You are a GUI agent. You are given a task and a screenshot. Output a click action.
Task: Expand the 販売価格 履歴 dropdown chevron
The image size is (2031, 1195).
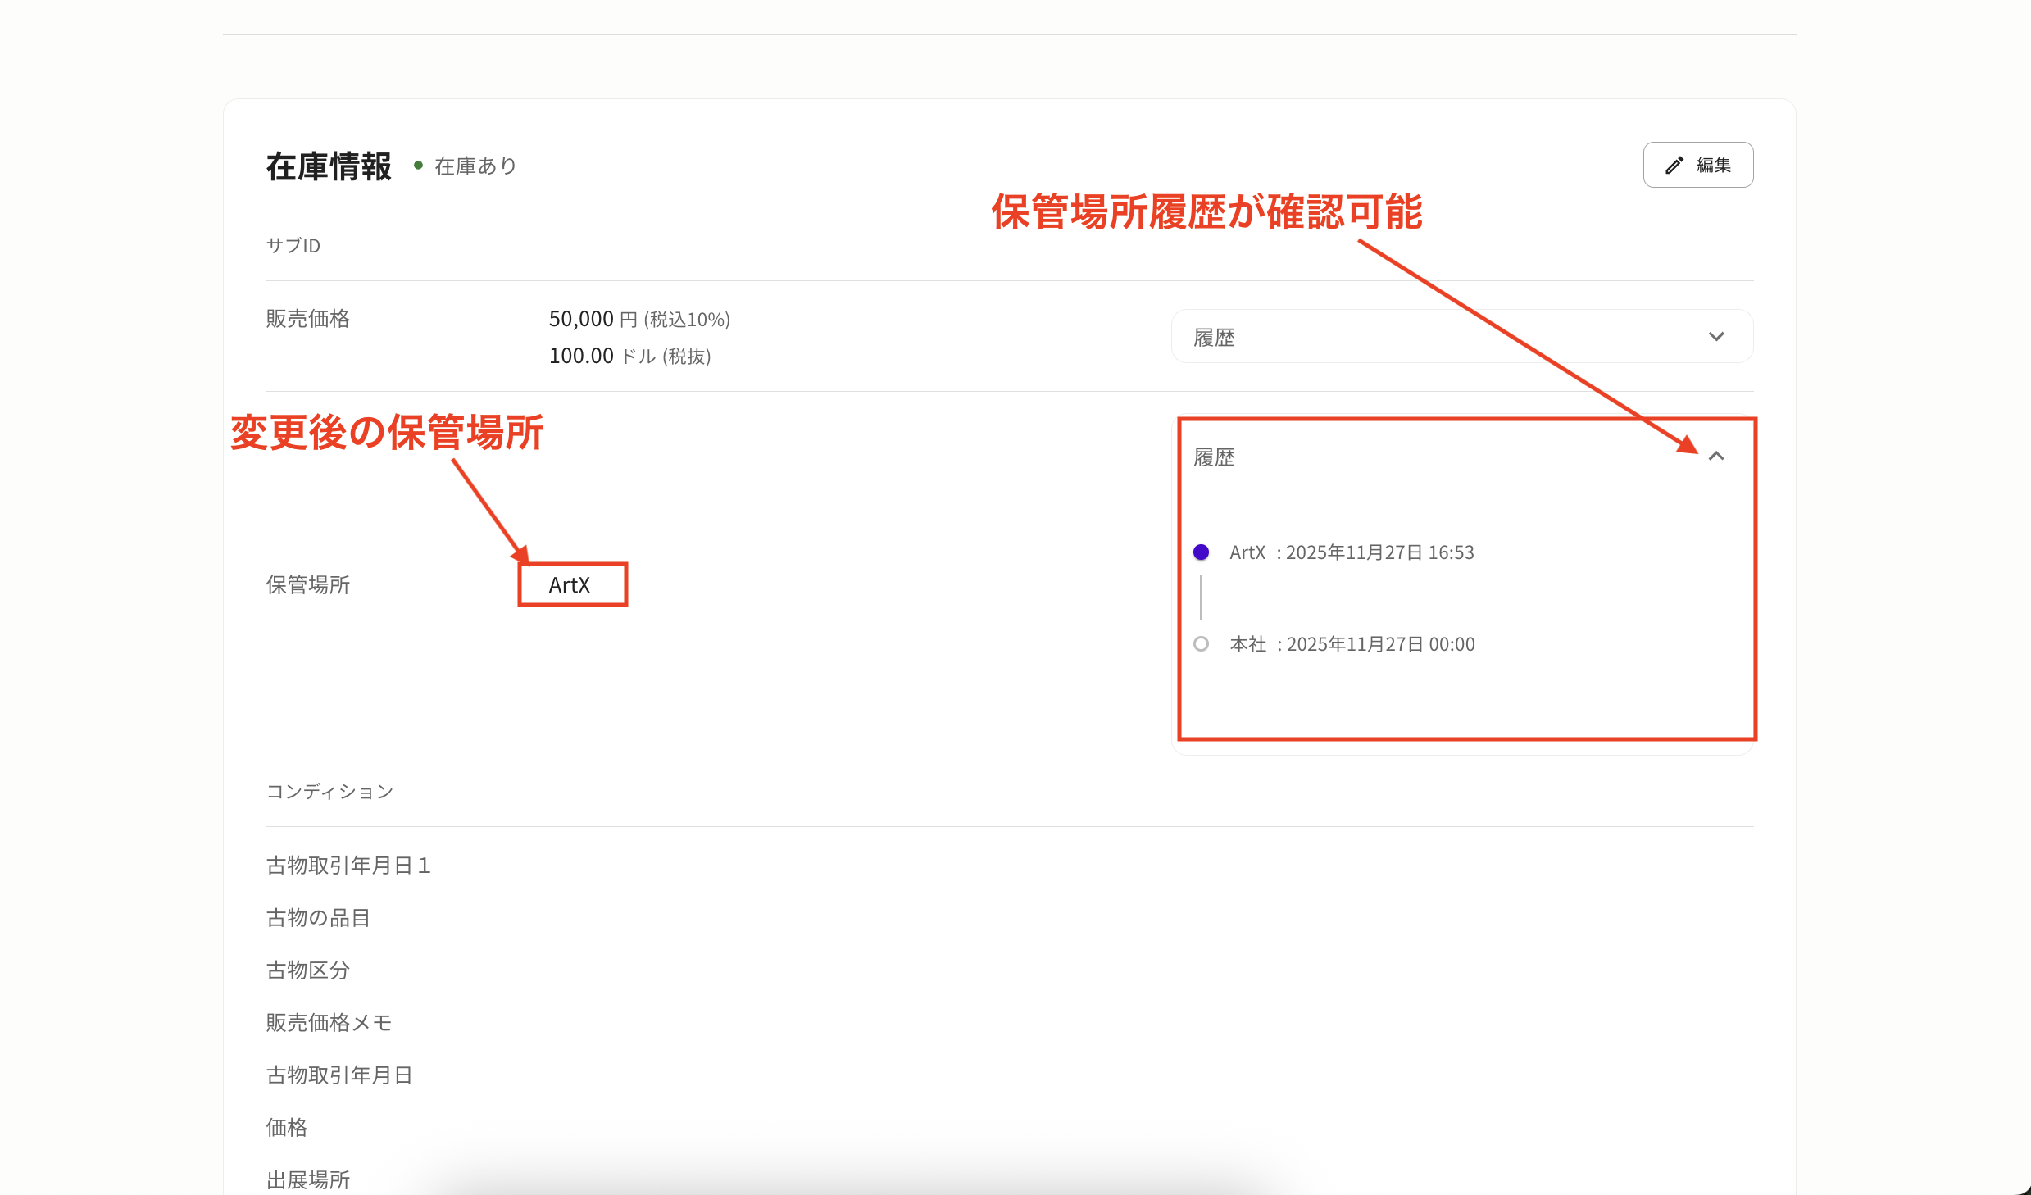tap(1715, 337)
